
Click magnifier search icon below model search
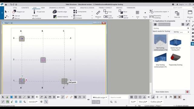[x=111, y=102]
